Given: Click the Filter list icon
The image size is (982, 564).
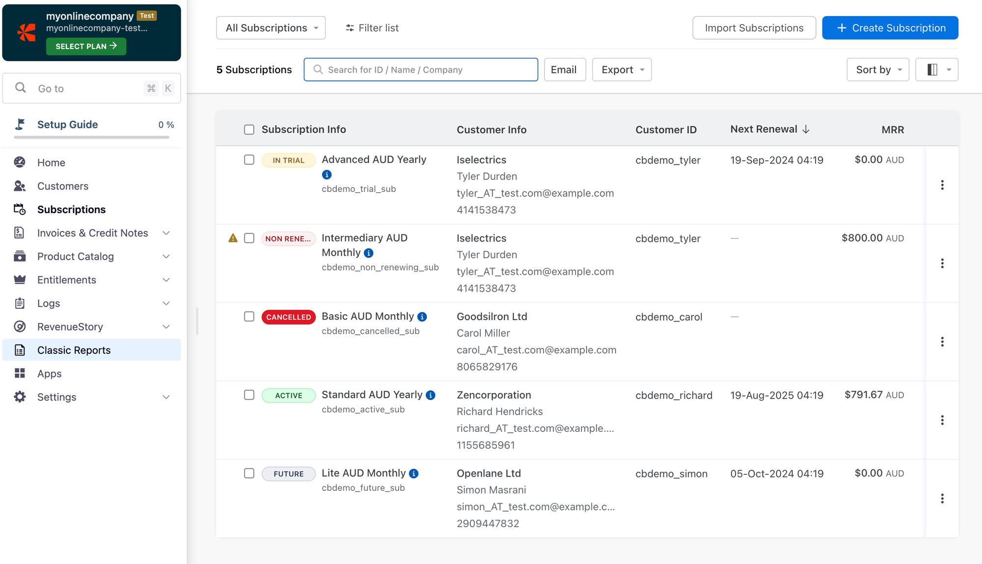Looking at the screenshot, I should pyautogui.click(x=350, y=28).
